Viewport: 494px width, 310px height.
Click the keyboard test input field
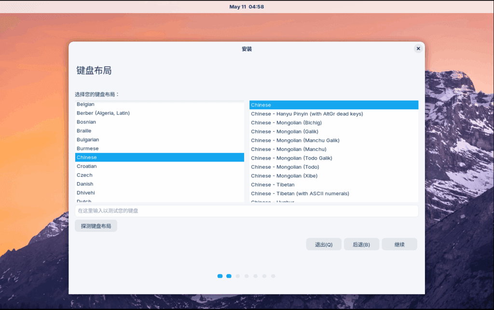247,211
